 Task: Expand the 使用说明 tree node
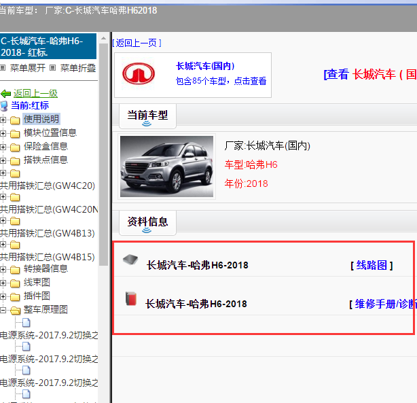pos(3,120)
